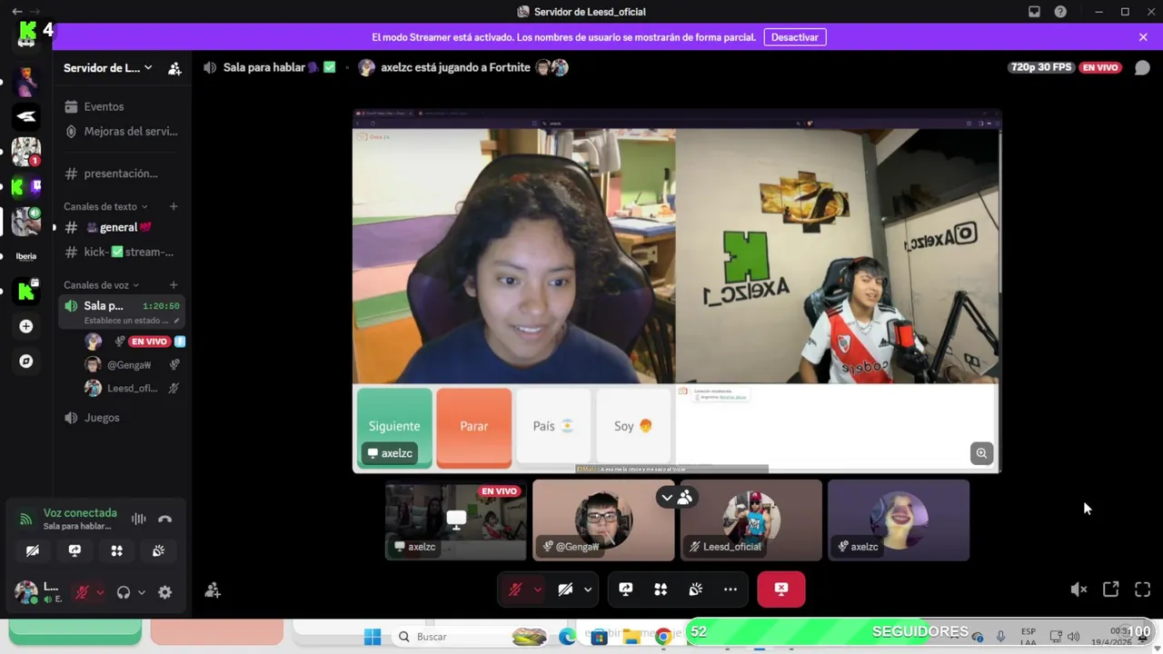Screen dimensions: 1163x654
Task: Open noise suppression settings in voice panel
Action: 138,519
